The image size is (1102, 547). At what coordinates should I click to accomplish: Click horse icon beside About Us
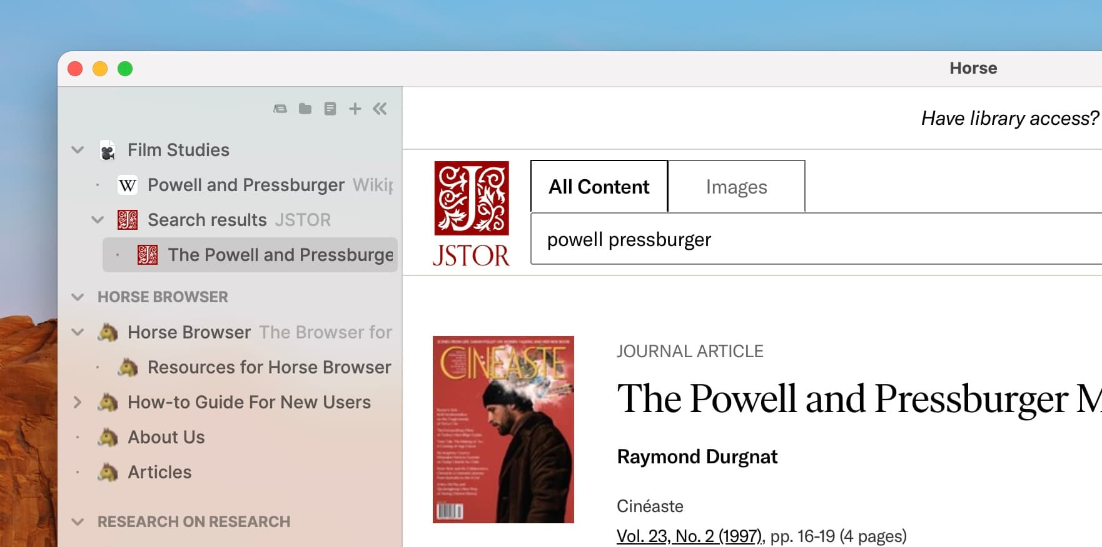[x=108, y=437]
